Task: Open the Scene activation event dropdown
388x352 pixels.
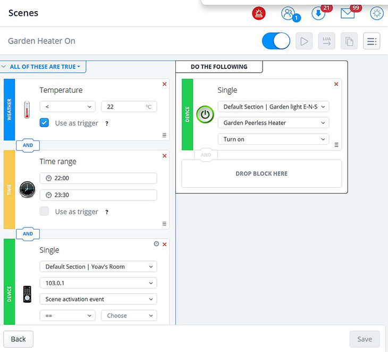Action: (x=98, y=299)
